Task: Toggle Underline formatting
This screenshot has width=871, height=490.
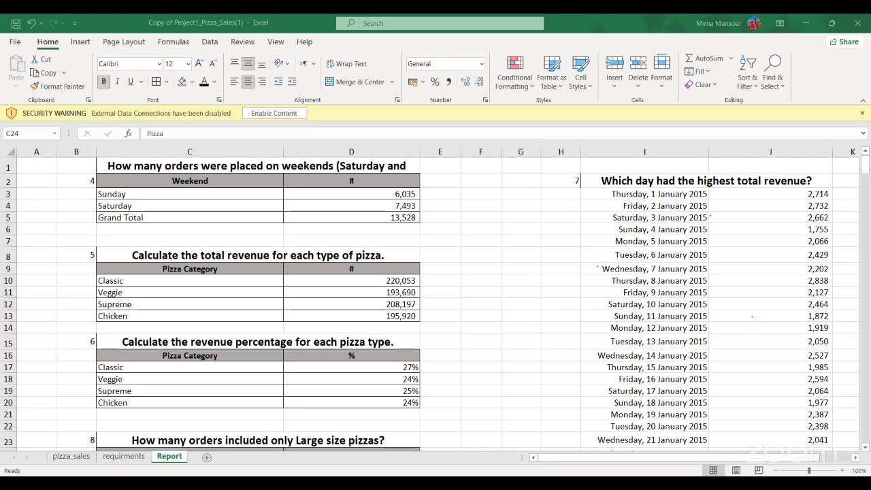Action: click(131, 82)
